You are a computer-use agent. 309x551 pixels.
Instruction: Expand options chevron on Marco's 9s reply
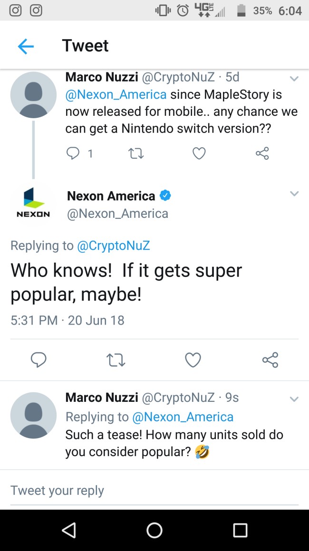point(294,399)
